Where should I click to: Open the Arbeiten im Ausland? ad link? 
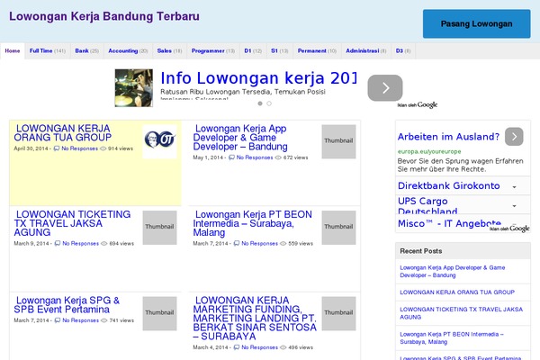point(448,137)
